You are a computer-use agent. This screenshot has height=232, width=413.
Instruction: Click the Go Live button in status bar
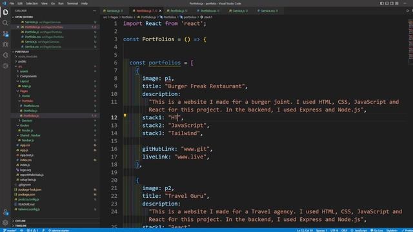click(x=377, y=231)
